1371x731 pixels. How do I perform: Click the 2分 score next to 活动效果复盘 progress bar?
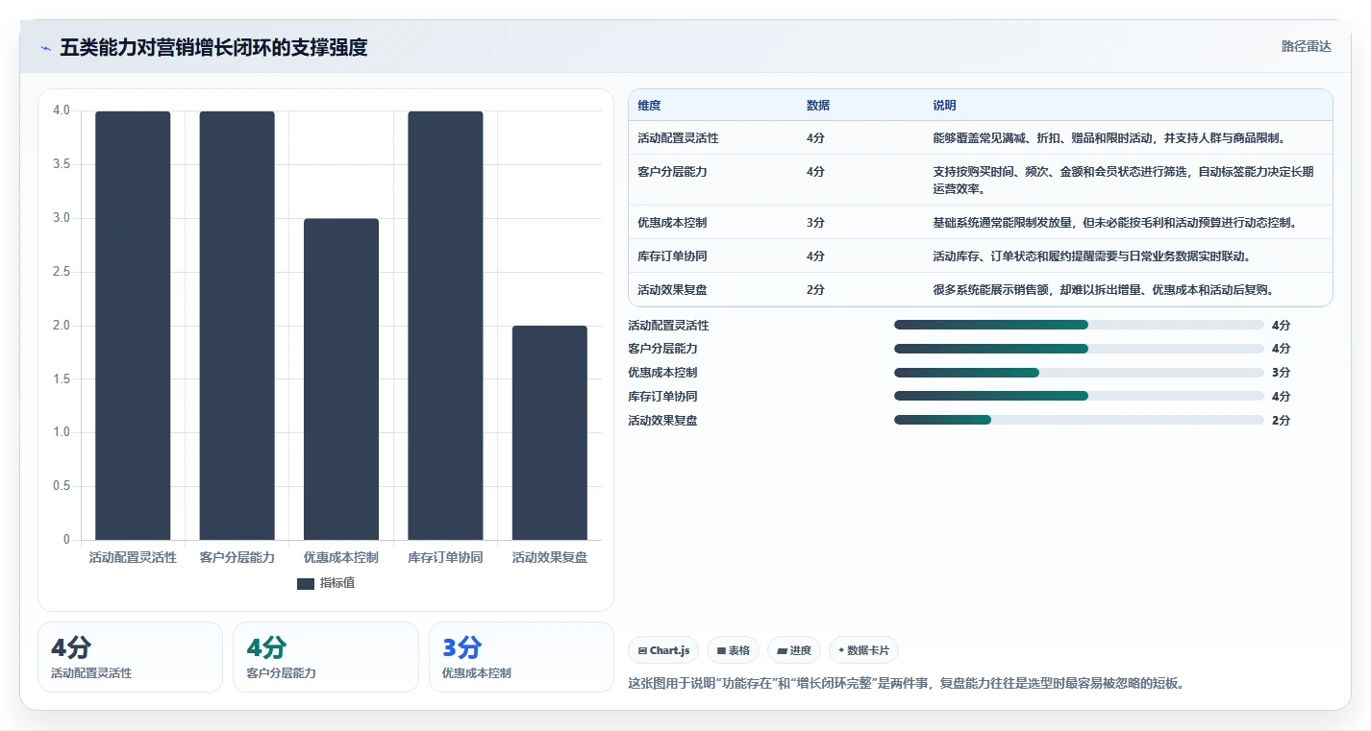[1281, 420]
